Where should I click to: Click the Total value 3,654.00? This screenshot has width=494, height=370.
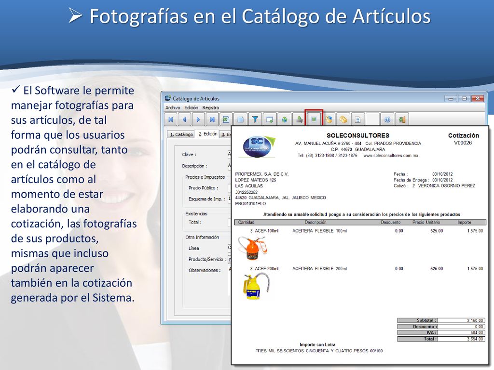[475, 339]
